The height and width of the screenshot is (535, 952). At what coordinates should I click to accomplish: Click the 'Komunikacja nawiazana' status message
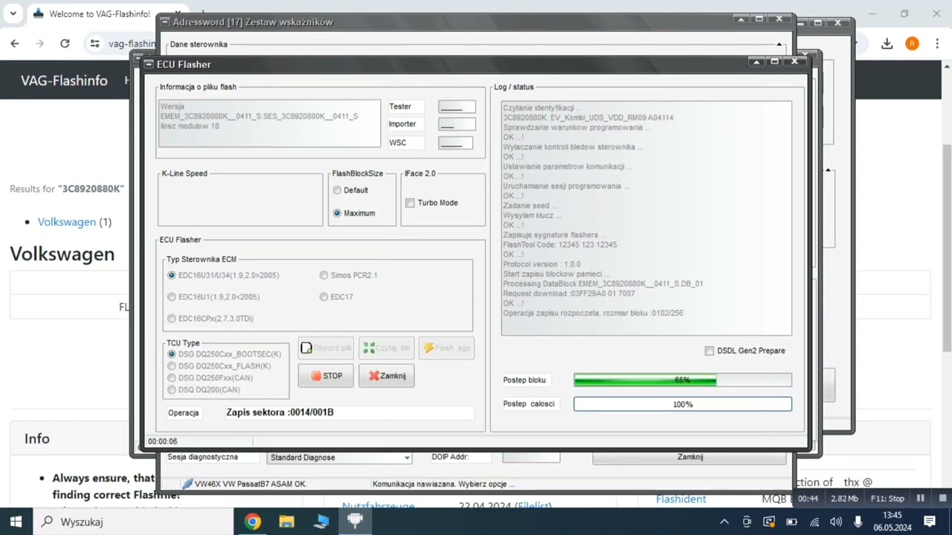coord(444,484)
